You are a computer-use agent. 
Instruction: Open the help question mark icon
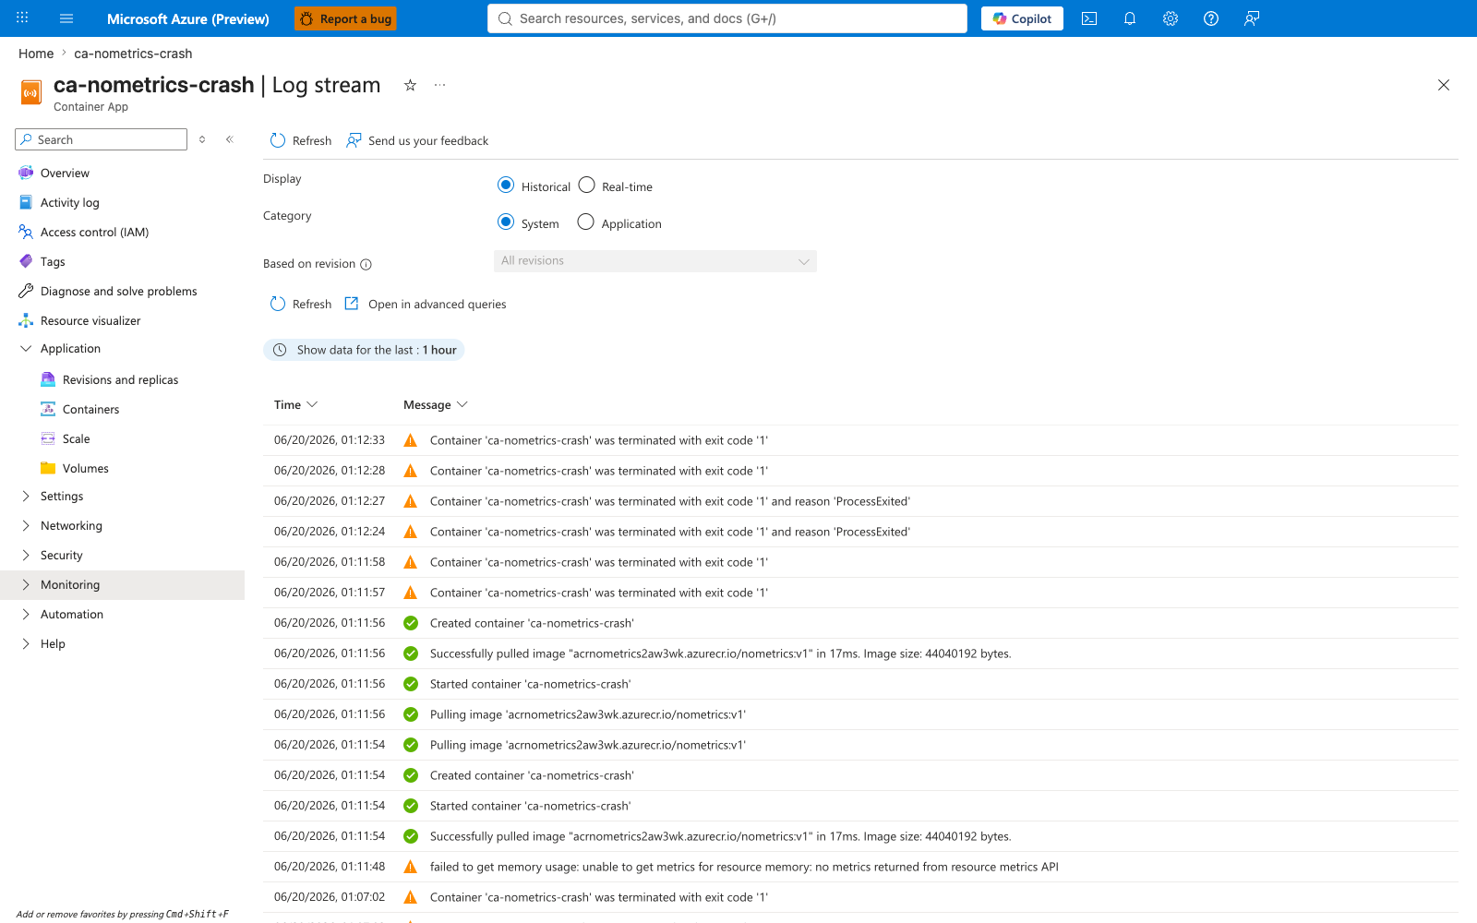tap(1211, 18)
